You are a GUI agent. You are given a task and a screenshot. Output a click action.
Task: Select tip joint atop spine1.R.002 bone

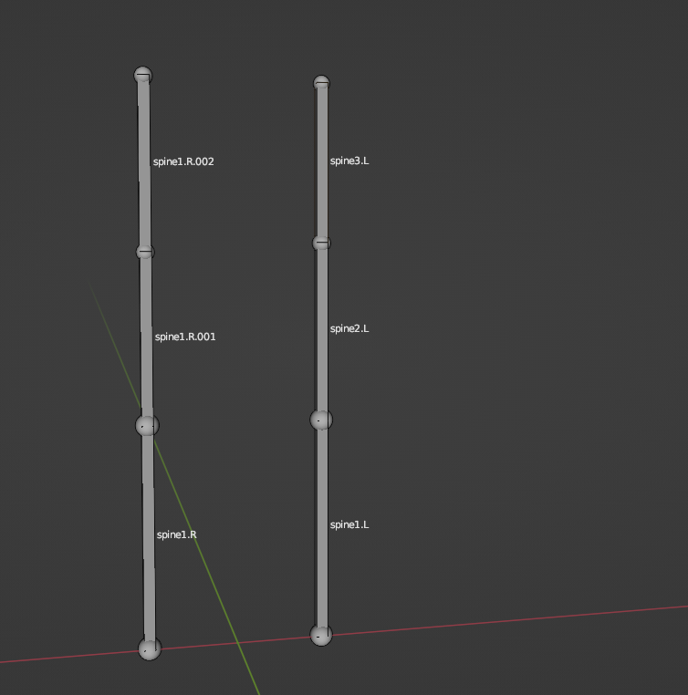pos(143,76)
